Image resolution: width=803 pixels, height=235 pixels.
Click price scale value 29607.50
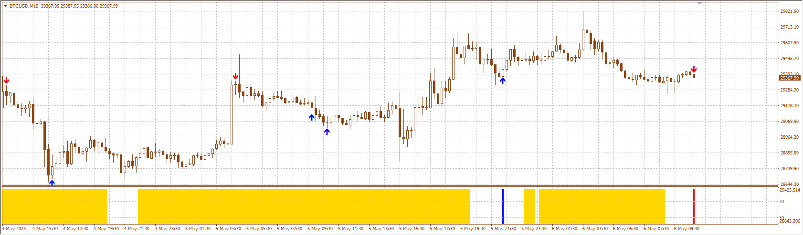point(790,43)
